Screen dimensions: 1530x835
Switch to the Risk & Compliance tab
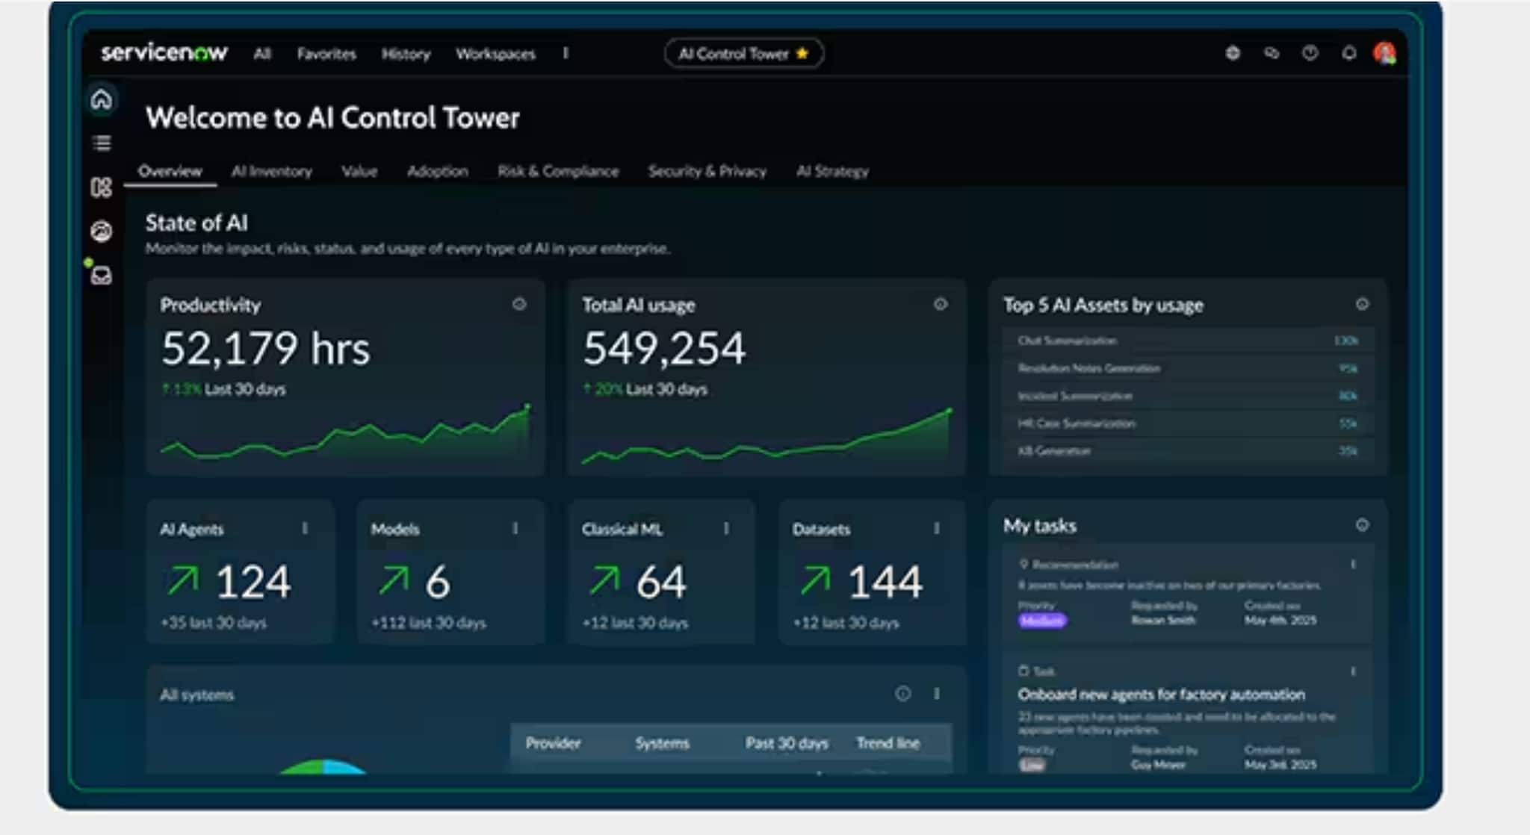point(558,171)
